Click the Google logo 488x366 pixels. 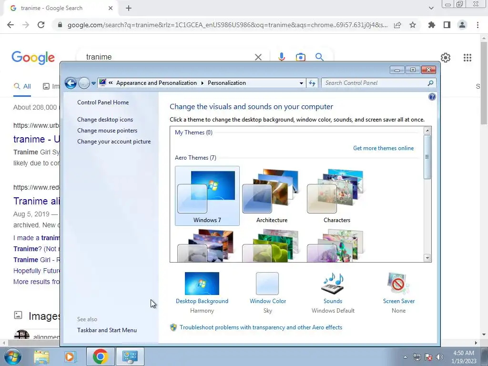tap(33, 58)
